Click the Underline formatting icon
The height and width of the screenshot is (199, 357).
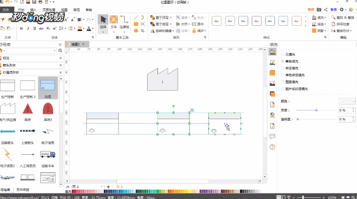coord(34,28)
